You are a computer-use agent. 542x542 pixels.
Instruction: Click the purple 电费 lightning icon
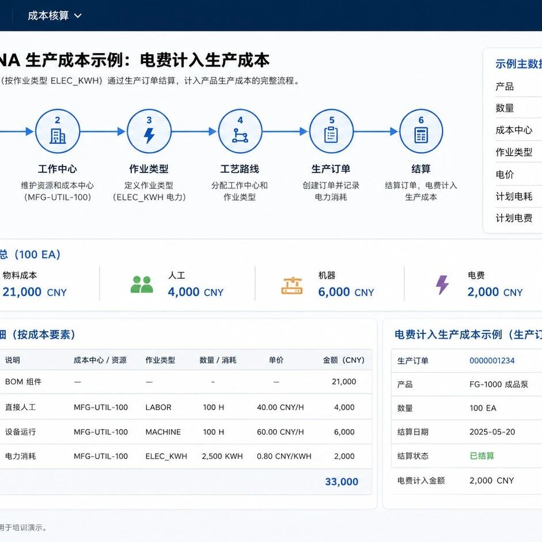[442, 285]
